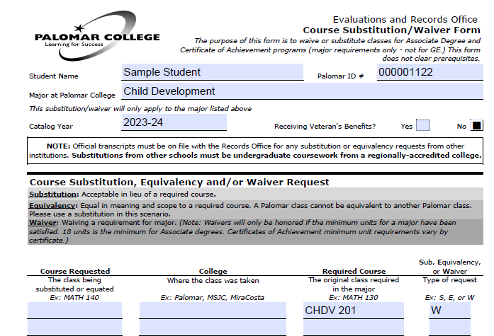This screenshot has height=336, width=494.
Task: Toggle the No checkbox for Veteran's Benefits
Action: pyautogui.click(x=477, y=125)
